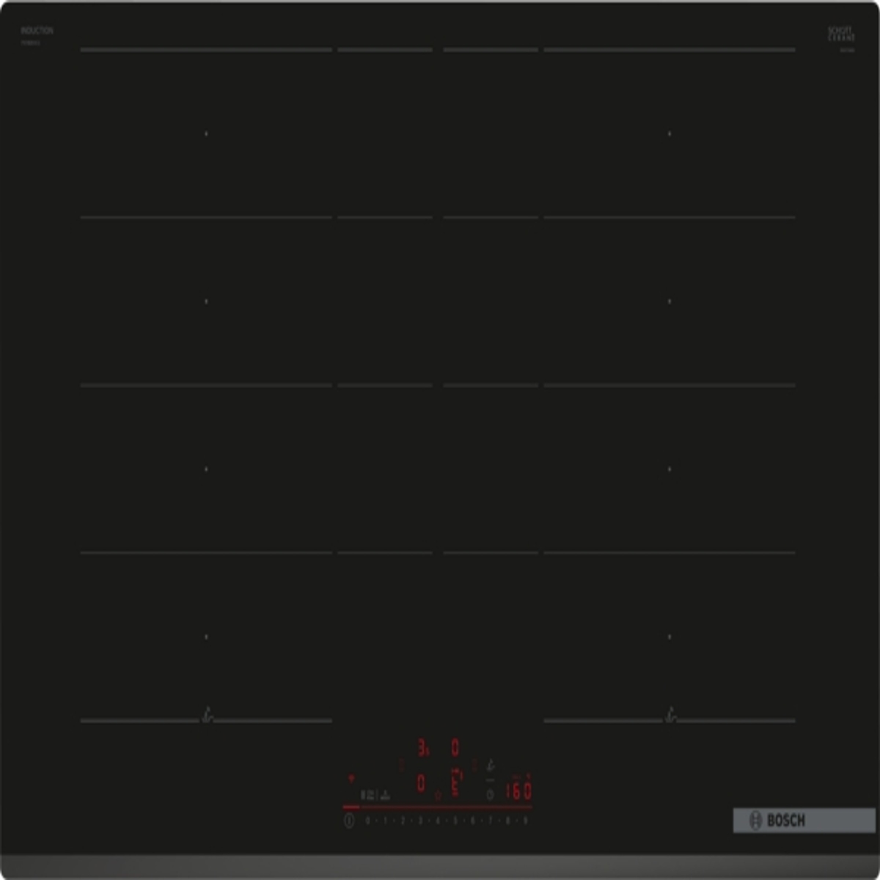880x880 pixels.
Task: Tap the timer clock icon
Action: pos(490,794)
